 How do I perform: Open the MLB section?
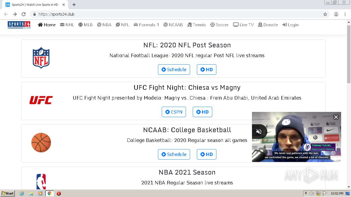(85, 25)
